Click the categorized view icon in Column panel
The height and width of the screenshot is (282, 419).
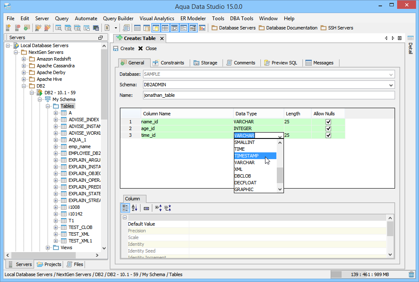point(125,208)
